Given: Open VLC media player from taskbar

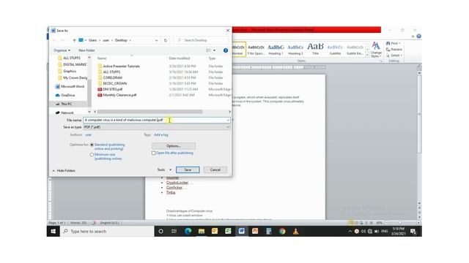Looking at the screenshot, I should pyautogui.click(x=295, y=231).
